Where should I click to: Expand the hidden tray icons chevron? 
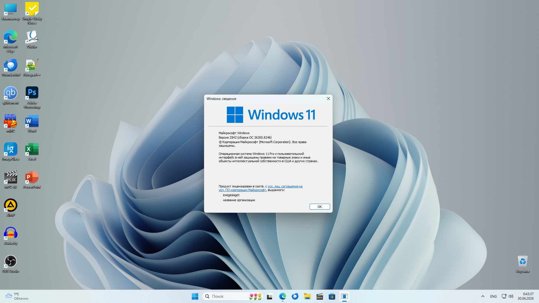click(483, 296)
